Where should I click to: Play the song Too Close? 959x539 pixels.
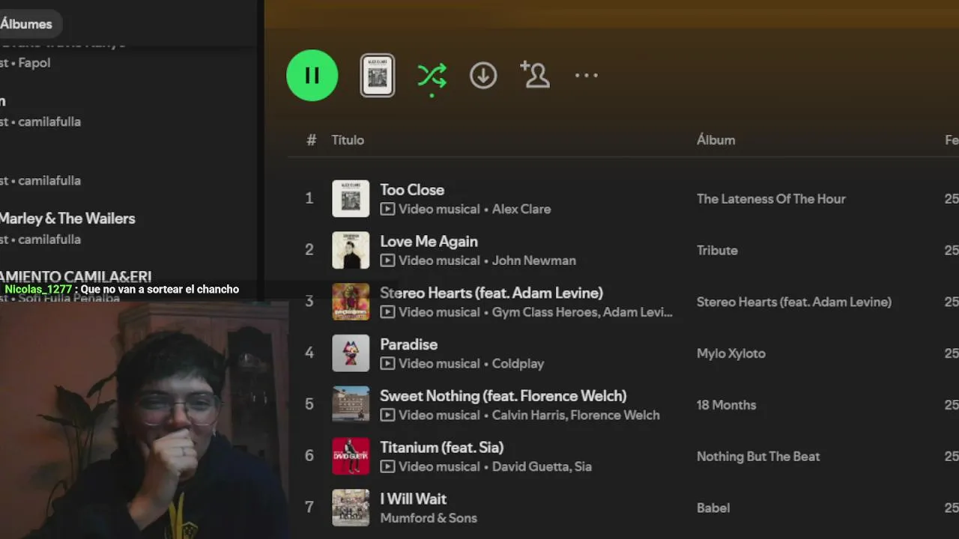412,190
